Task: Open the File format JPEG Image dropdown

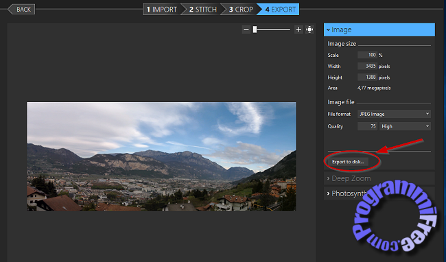Action: pyautogui.click(x=394, y=114)
